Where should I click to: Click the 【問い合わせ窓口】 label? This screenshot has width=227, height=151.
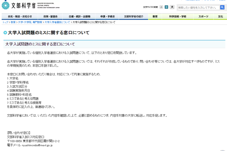pyautogui.click(x=19, y=133)
